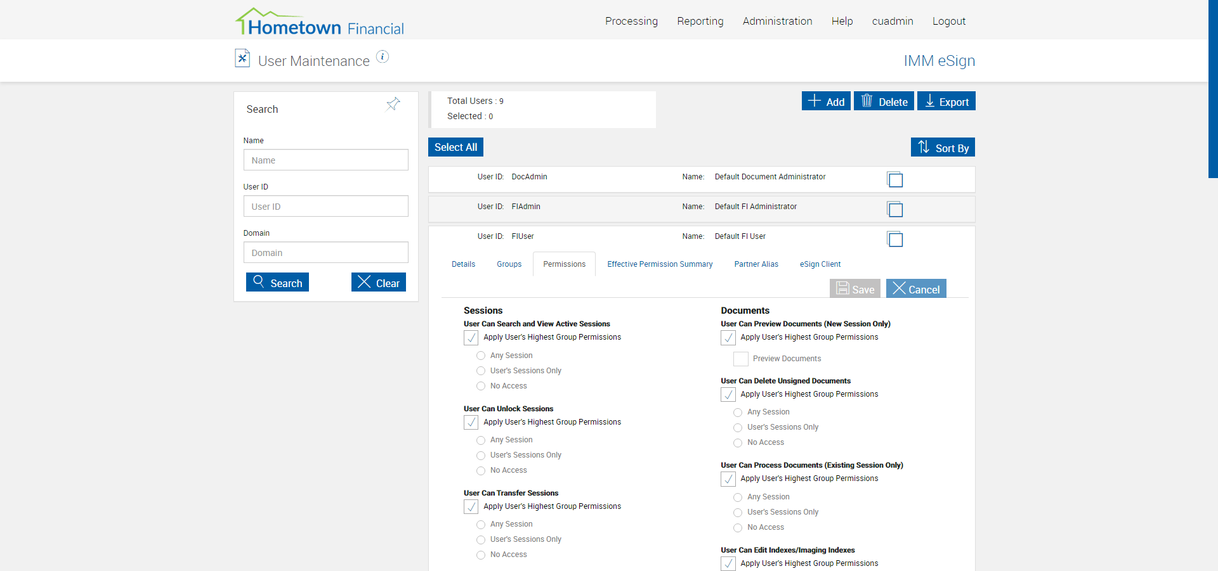Expand the Reporting menu

(700, 21)
